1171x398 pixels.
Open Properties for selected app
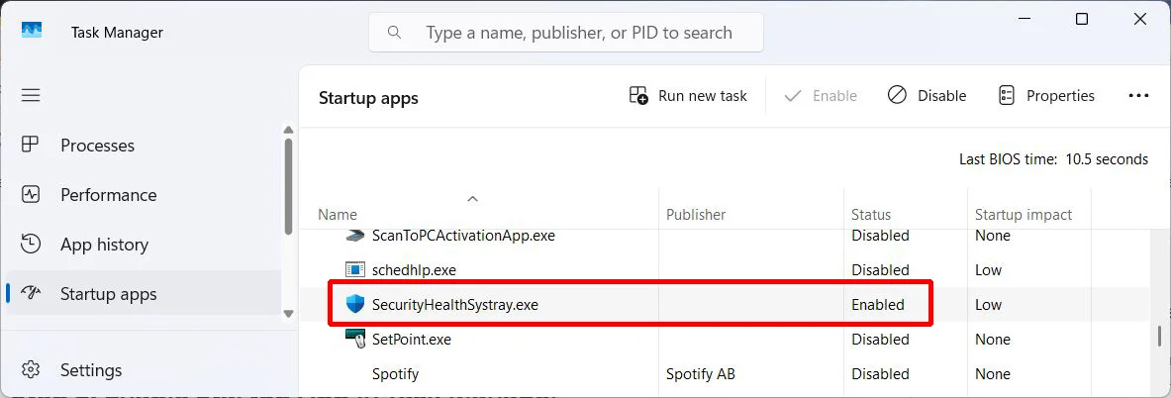click(1046, 96)
